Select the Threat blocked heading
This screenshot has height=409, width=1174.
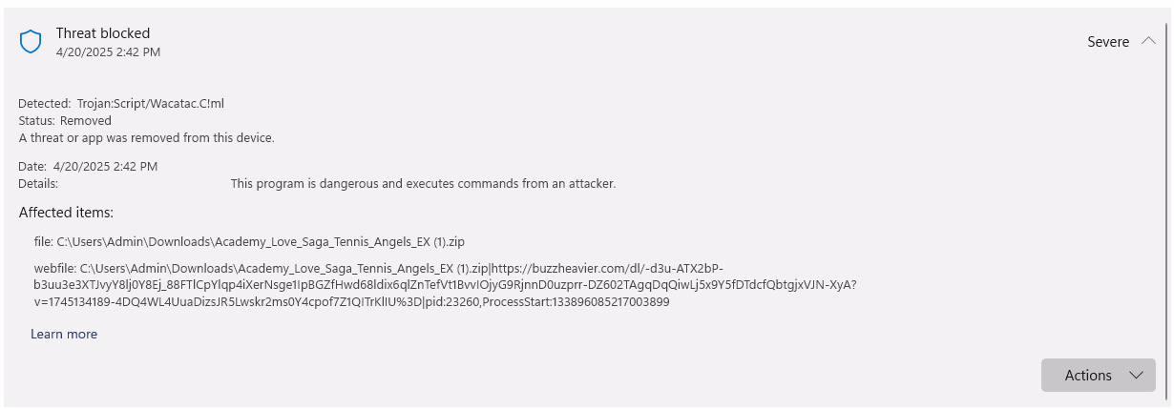coord(103,33)
